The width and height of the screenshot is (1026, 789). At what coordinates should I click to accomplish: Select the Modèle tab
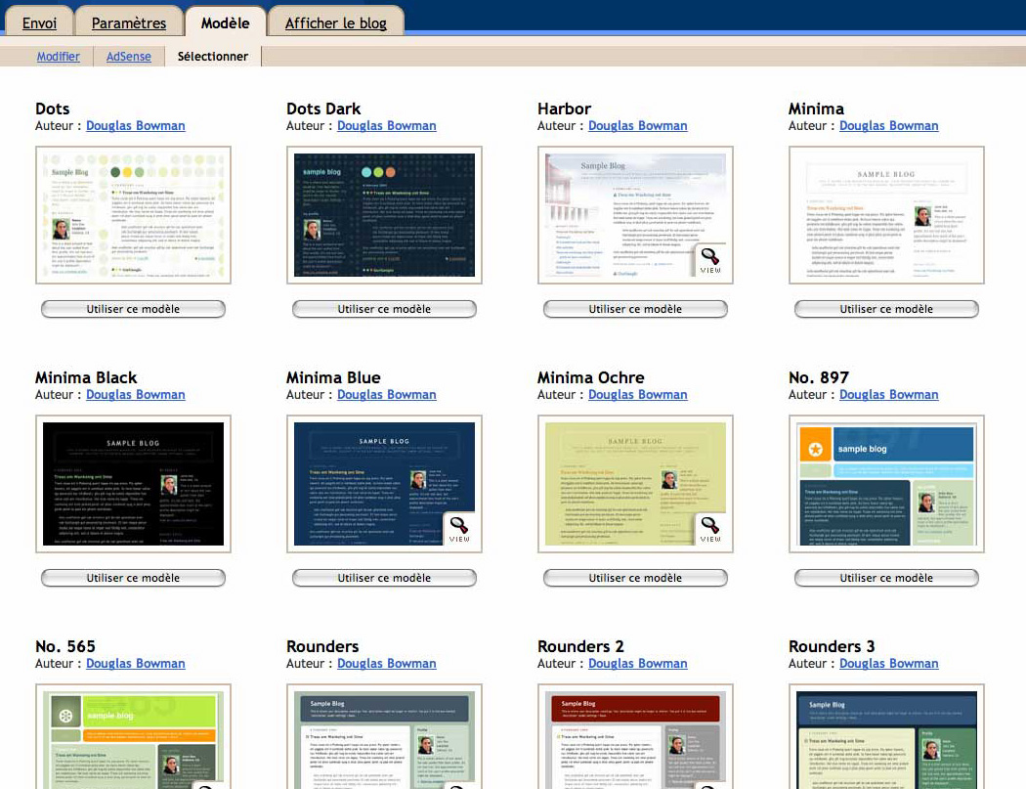pyautogui.click(x=225, y=22)
